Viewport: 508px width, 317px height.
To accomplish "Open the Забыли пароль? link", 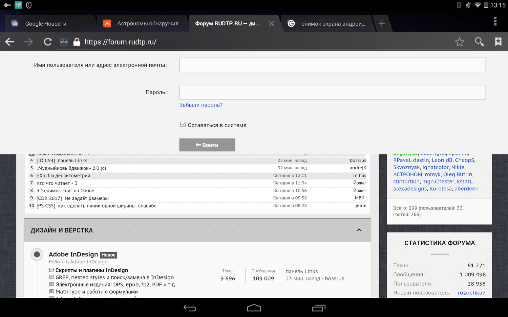I will (201, 105).
